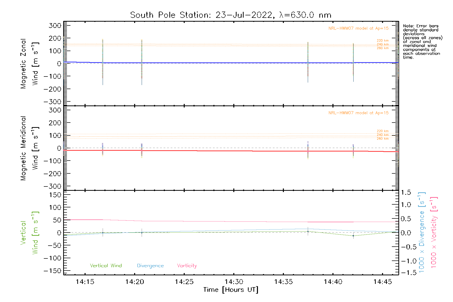Click the plot title South Pole Station
This screenshot has width=453, height=302.
point(230,15)
